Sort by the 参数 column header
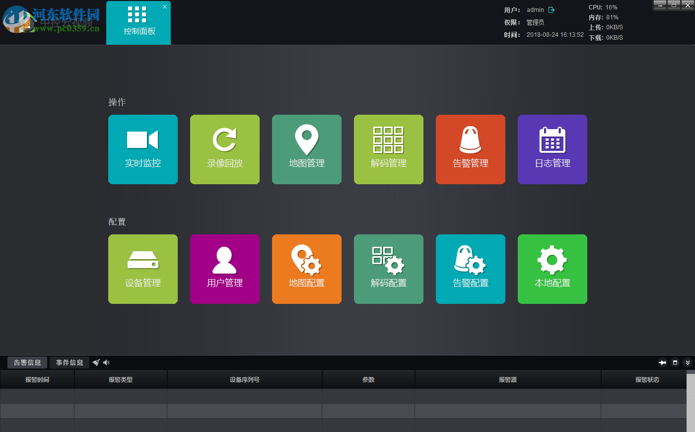Image resolution: width=695 pixels, height=432 pixels. (368, 379)
